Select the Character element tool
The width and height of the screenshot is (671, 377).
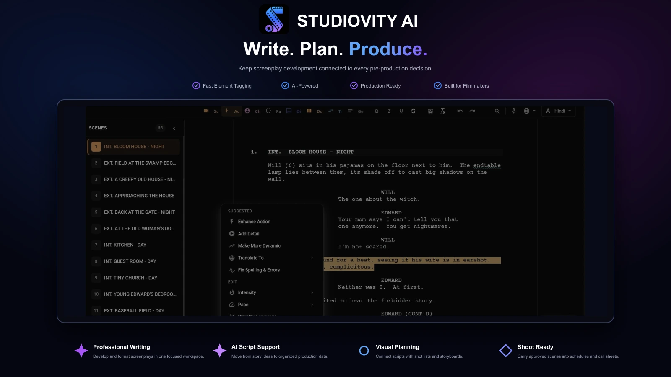pos(252,111)
